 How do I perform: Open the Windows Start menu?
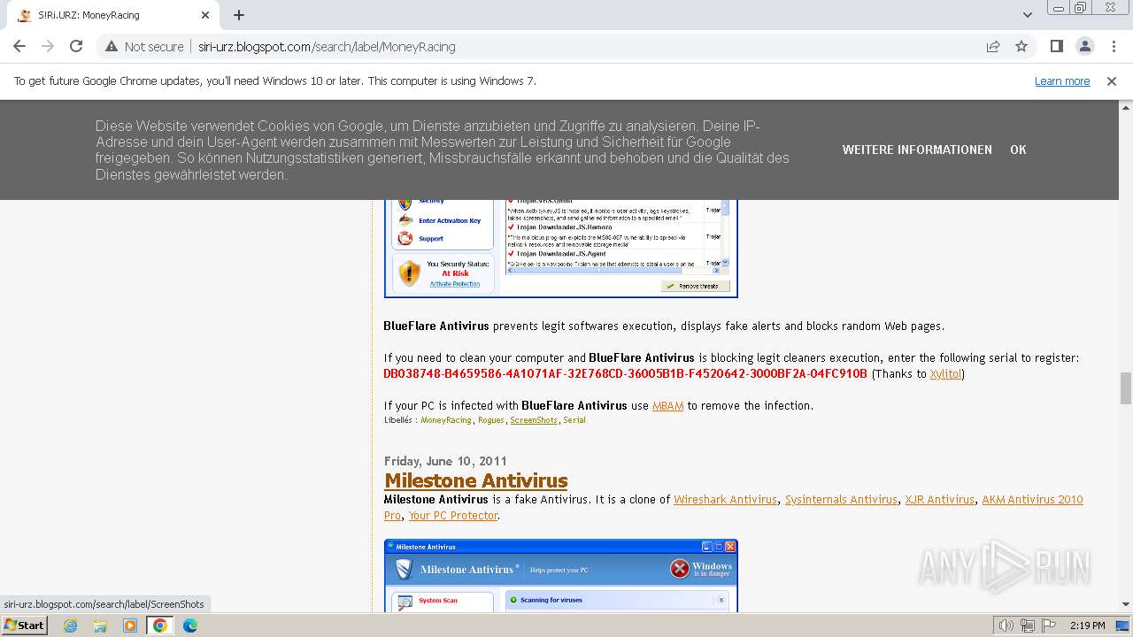24,625
